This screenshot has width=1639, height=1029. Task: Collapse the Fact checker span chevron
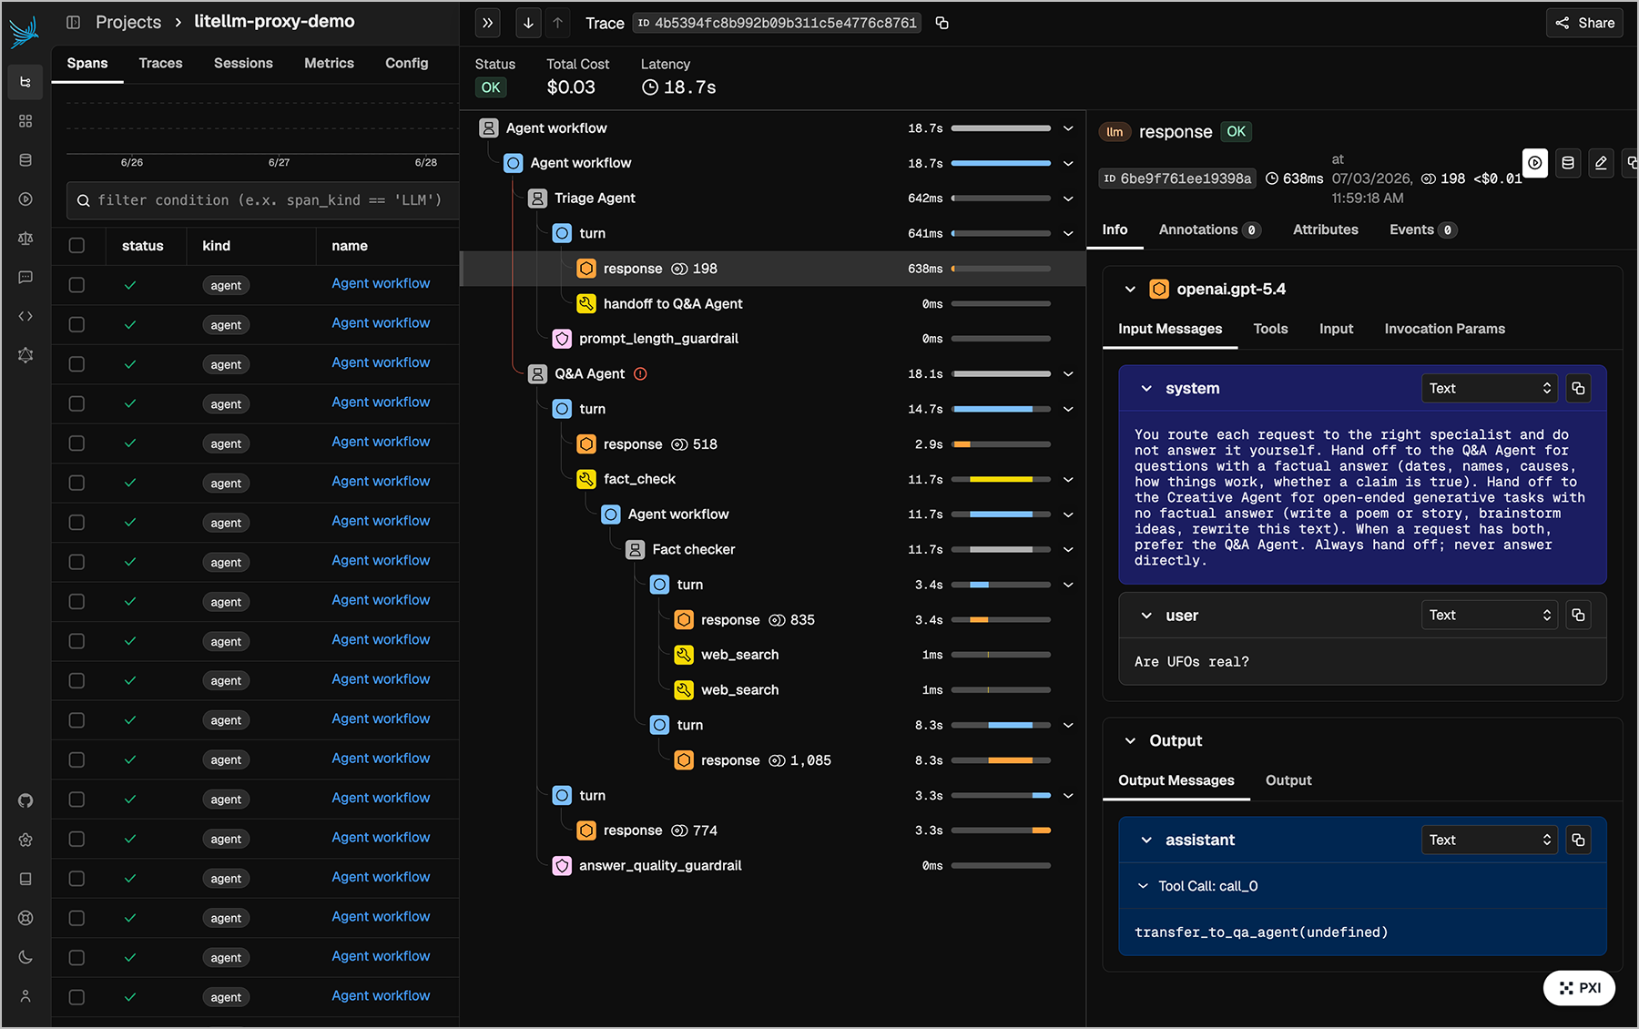[1068, 550]
